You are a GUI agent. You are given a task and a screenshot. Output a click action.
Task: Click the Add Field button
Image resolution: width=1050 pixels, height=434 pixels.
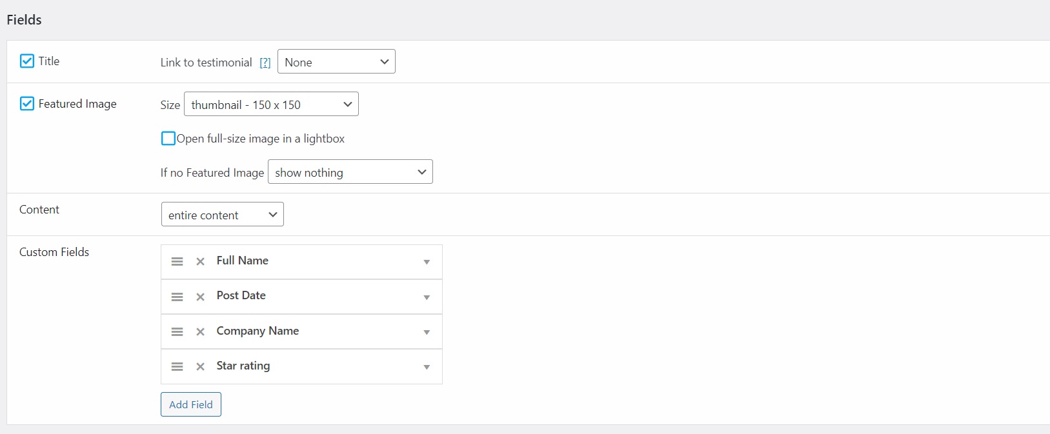[191, 404]
